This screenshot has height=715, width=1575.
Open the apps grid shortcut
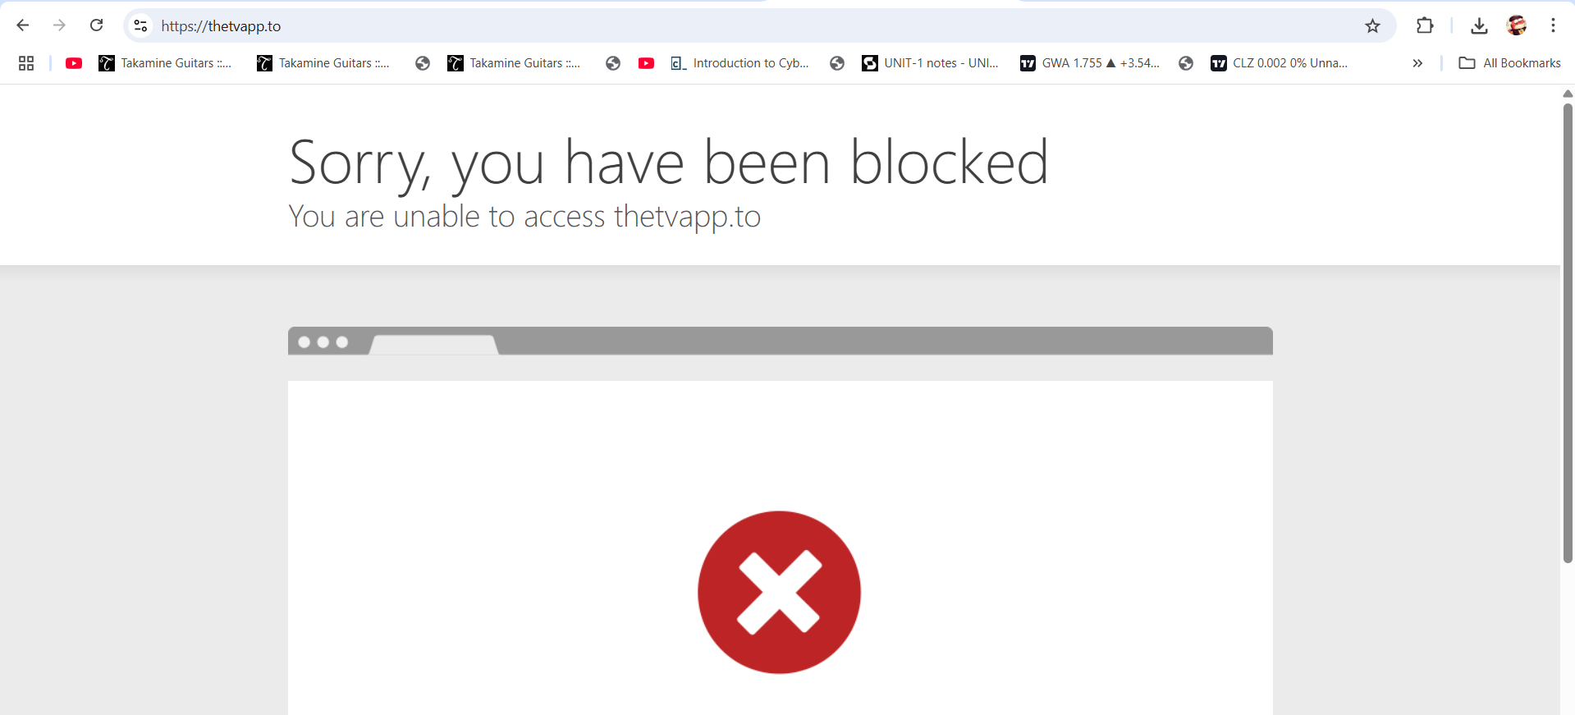(x=26, y=63)
